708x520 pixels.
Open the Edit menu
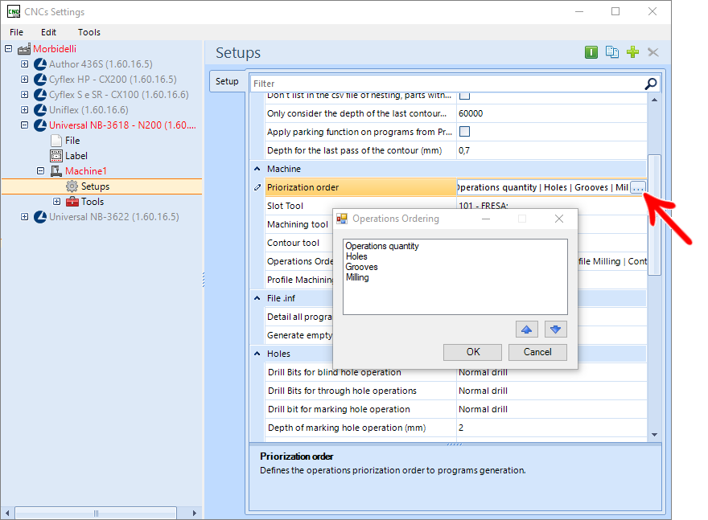[48, 32]
